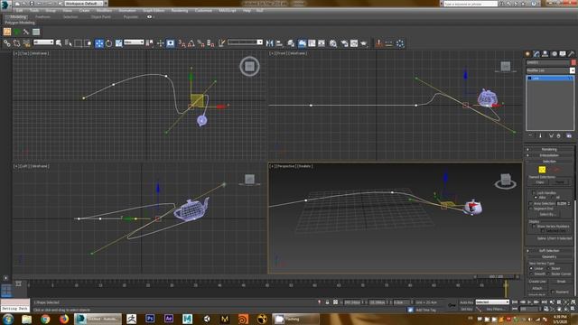The height and width of the screenshot is (325, 578).
Task: Click the Pin Stack icon under modifier stack
Action: [x=530, y=135]
